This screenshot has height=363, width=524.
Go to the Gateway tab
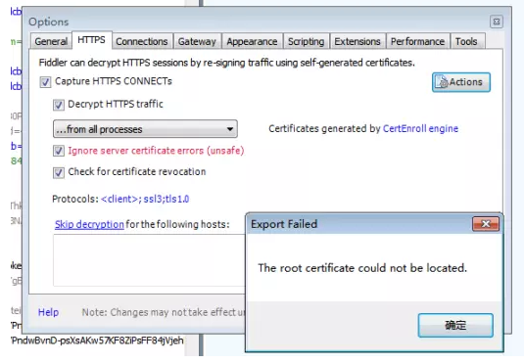(197, 41)
